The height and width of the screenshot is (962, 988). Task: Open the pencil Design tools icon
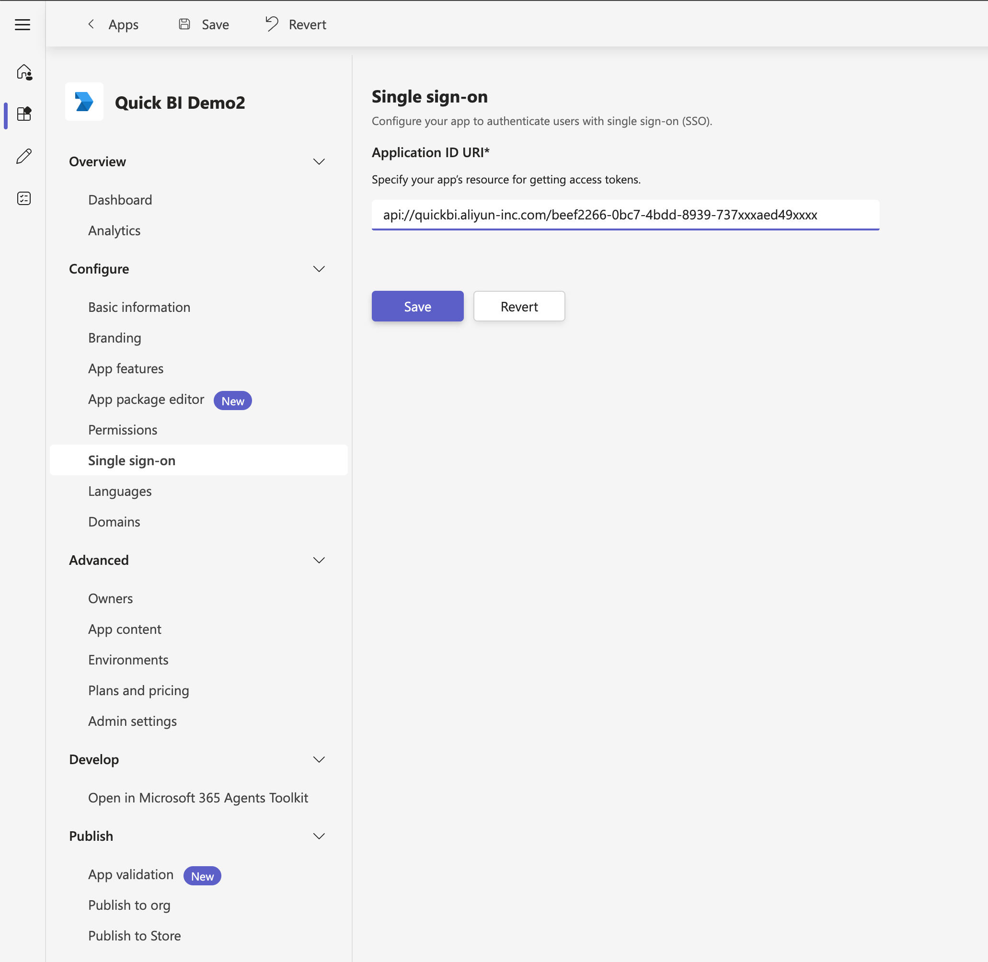click(x=24, y=156)
